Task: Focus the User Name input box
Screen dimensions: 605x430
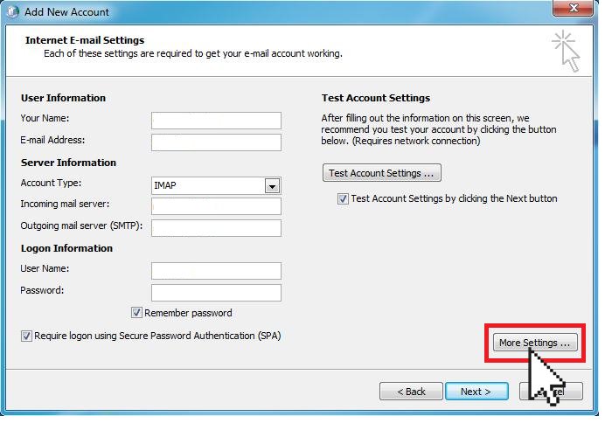Action: 216,271
